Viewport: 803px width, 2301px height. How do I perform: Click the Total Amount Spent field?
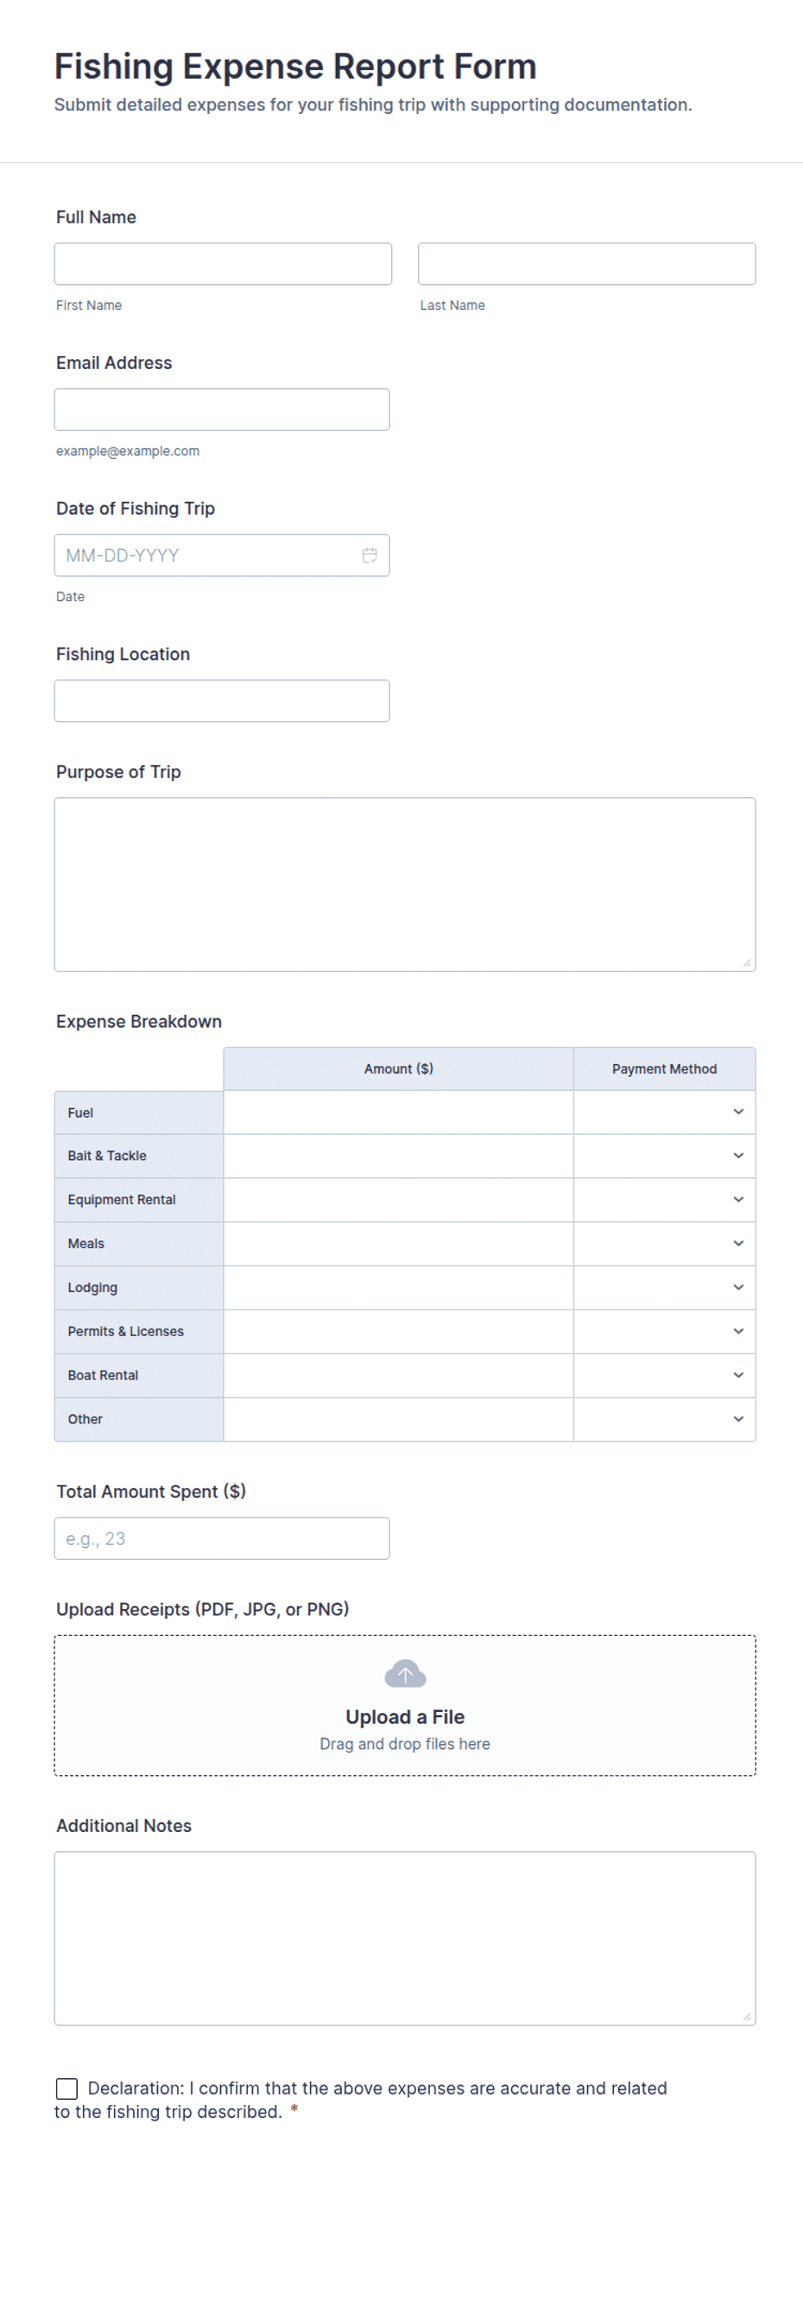tap(222, 1538)
